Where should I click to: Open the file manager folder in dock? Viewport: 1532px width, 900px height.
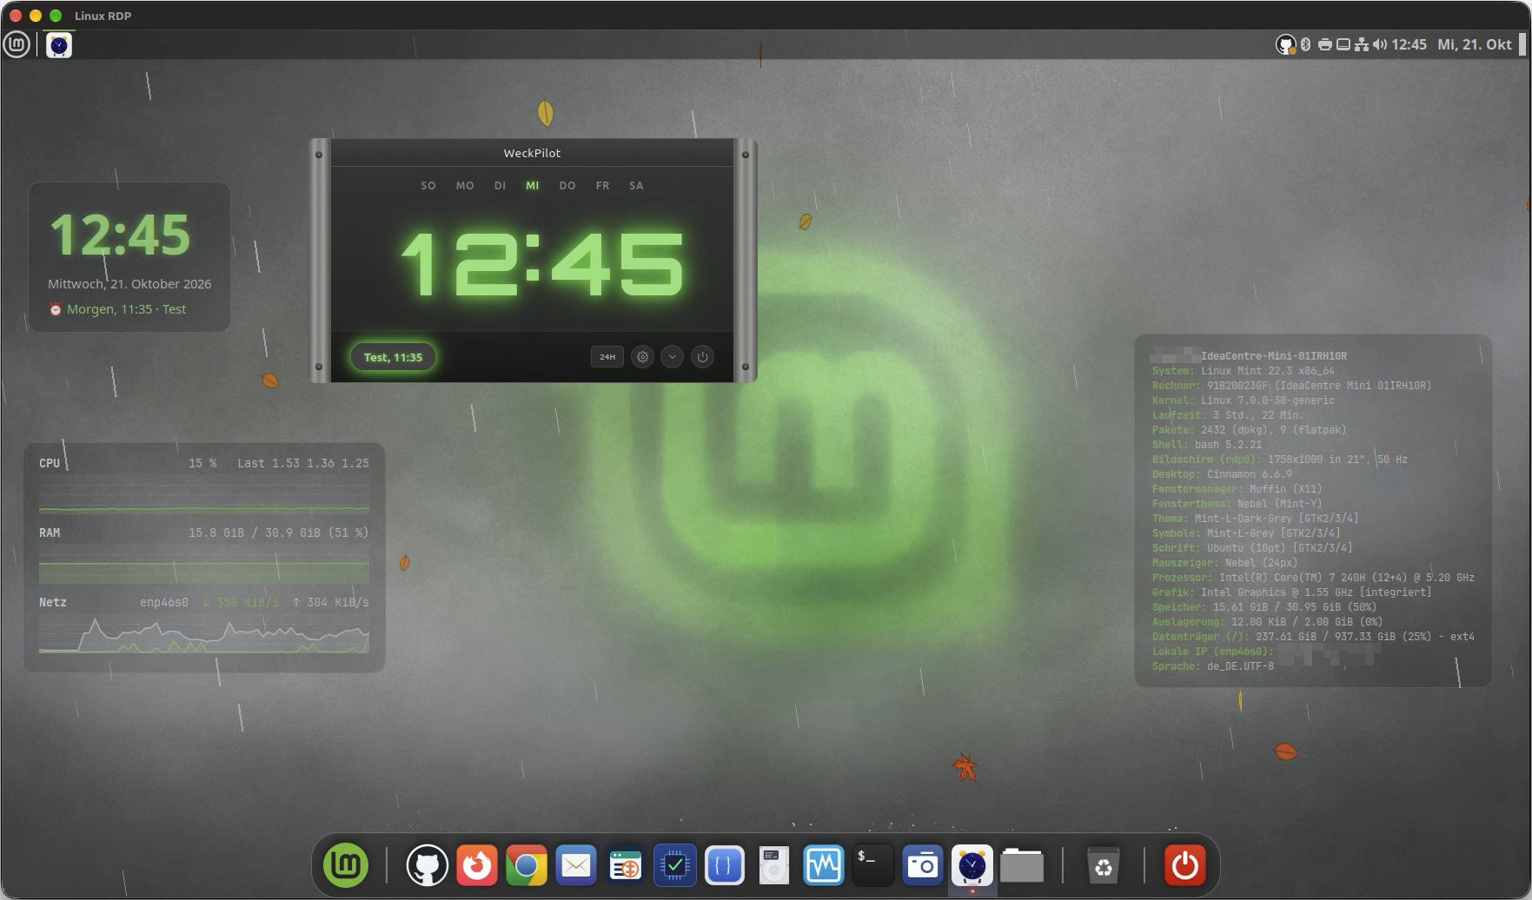[x=1022, y=866]
